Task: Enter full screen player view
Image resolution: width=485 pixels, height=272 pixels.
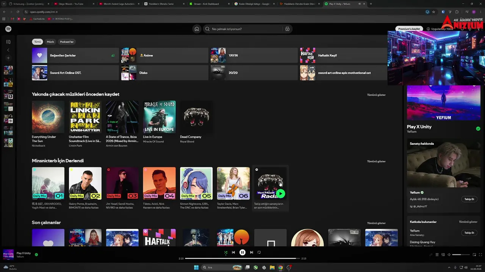Action: pyautogui.click(x=480, y=255)
